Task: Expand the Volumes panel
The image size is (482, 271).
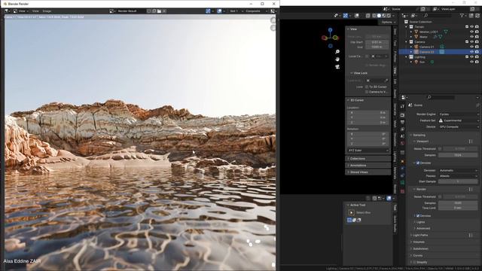Action: click(x=419, y=242)
